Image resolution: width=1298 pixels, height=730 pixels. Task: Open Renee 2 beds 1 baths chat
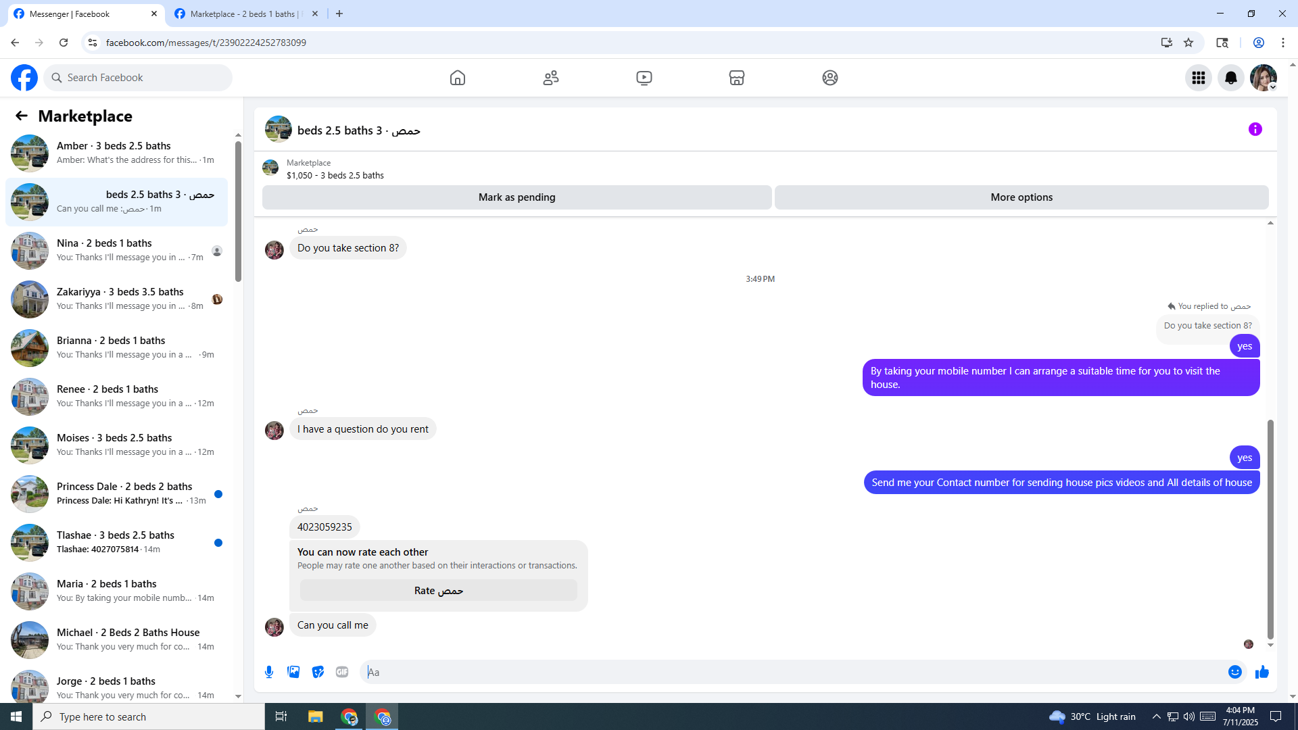116,396
